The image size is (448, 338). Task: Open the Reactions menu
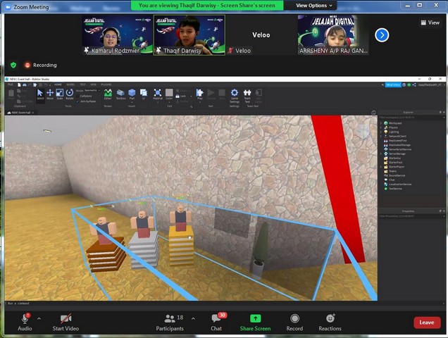coord(330,319)
